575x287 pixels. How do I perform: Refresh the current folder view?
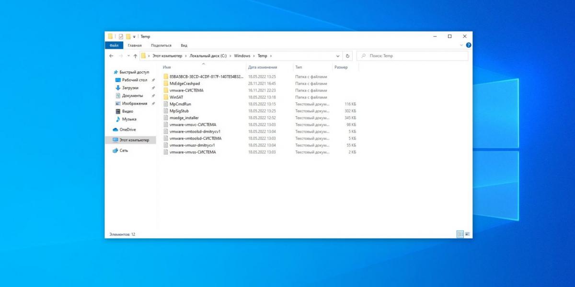click(x=348, y=56)
